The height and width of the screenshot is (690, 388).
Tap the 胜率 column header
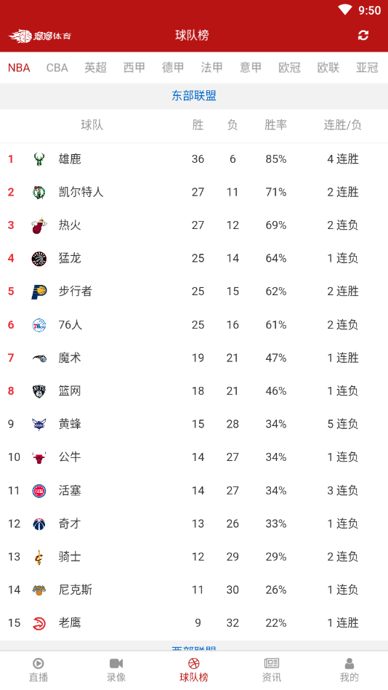pos(276,125)
